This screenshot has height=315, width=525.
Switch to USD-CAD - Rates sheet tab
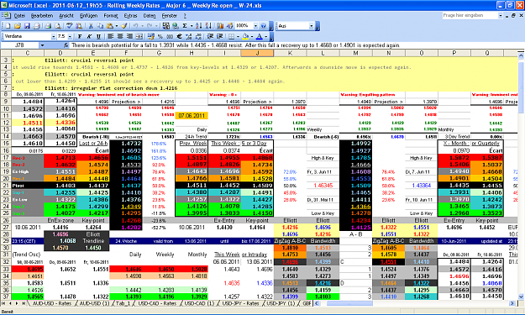pos(157,303)
